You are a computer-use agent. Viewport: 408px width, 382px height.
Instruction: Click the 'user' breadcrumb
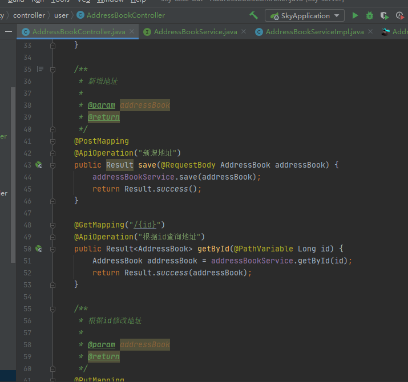click(x=61, y=15)
